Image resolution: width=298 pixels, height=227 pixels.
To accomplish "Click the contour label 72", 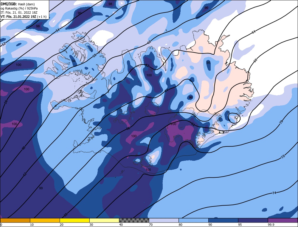I will tap(283, 157).
